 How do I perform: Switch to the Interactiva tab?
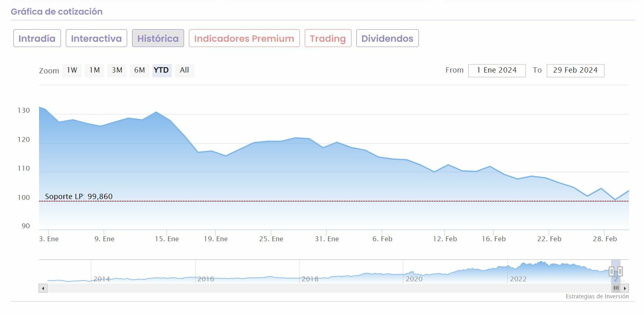coord(96,39)
